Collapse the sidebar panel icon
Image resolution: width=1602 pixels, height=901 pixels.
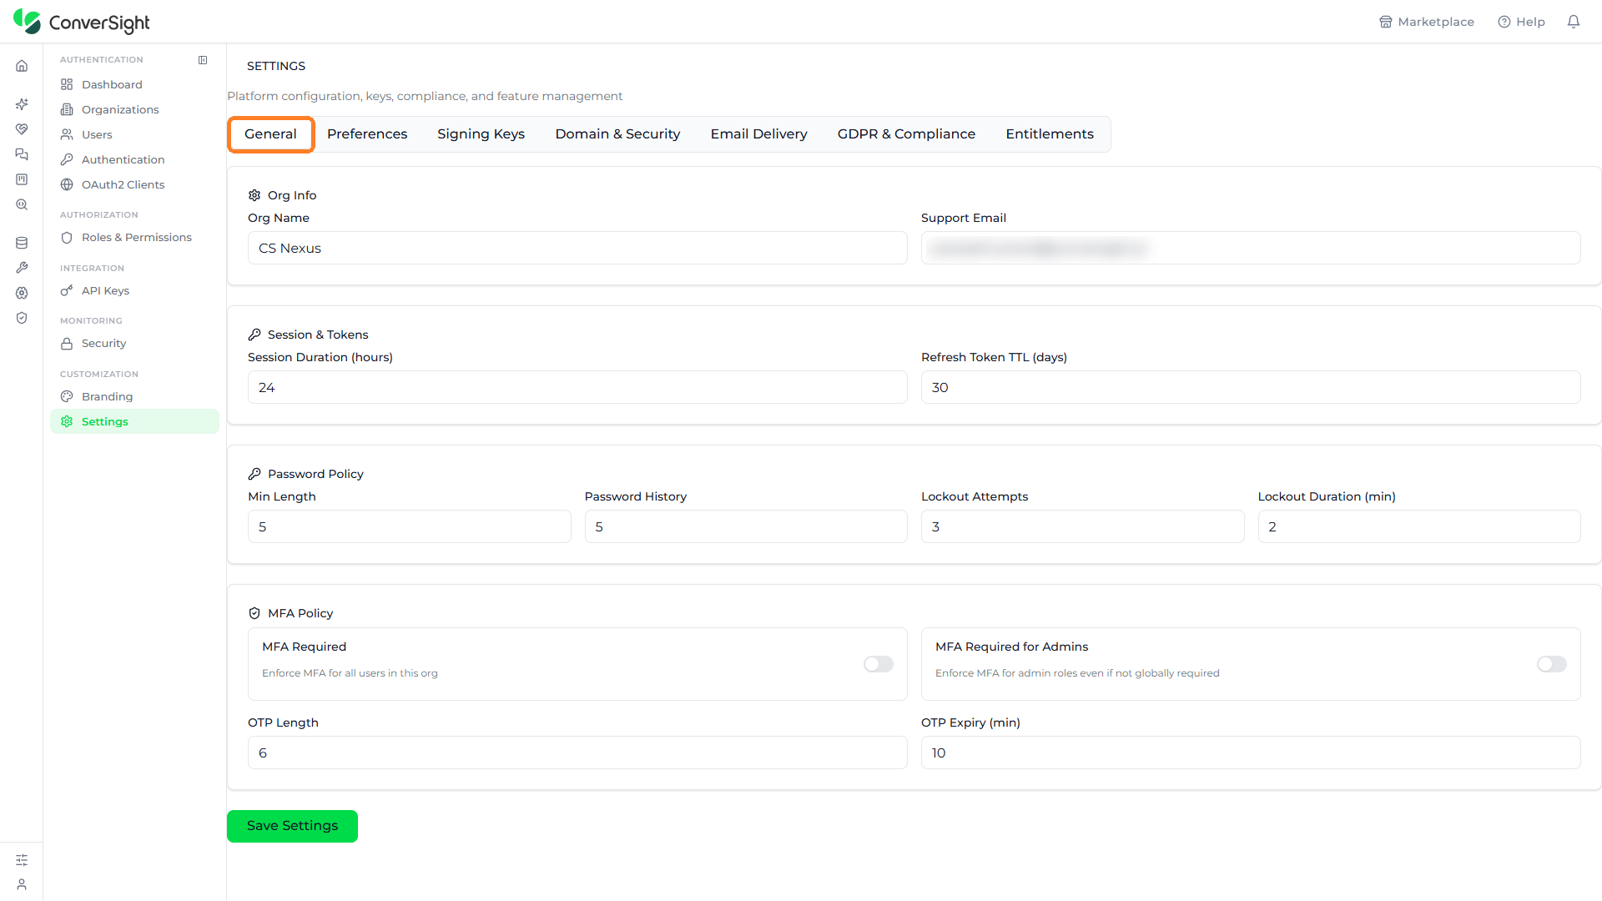tap(203, 60)
